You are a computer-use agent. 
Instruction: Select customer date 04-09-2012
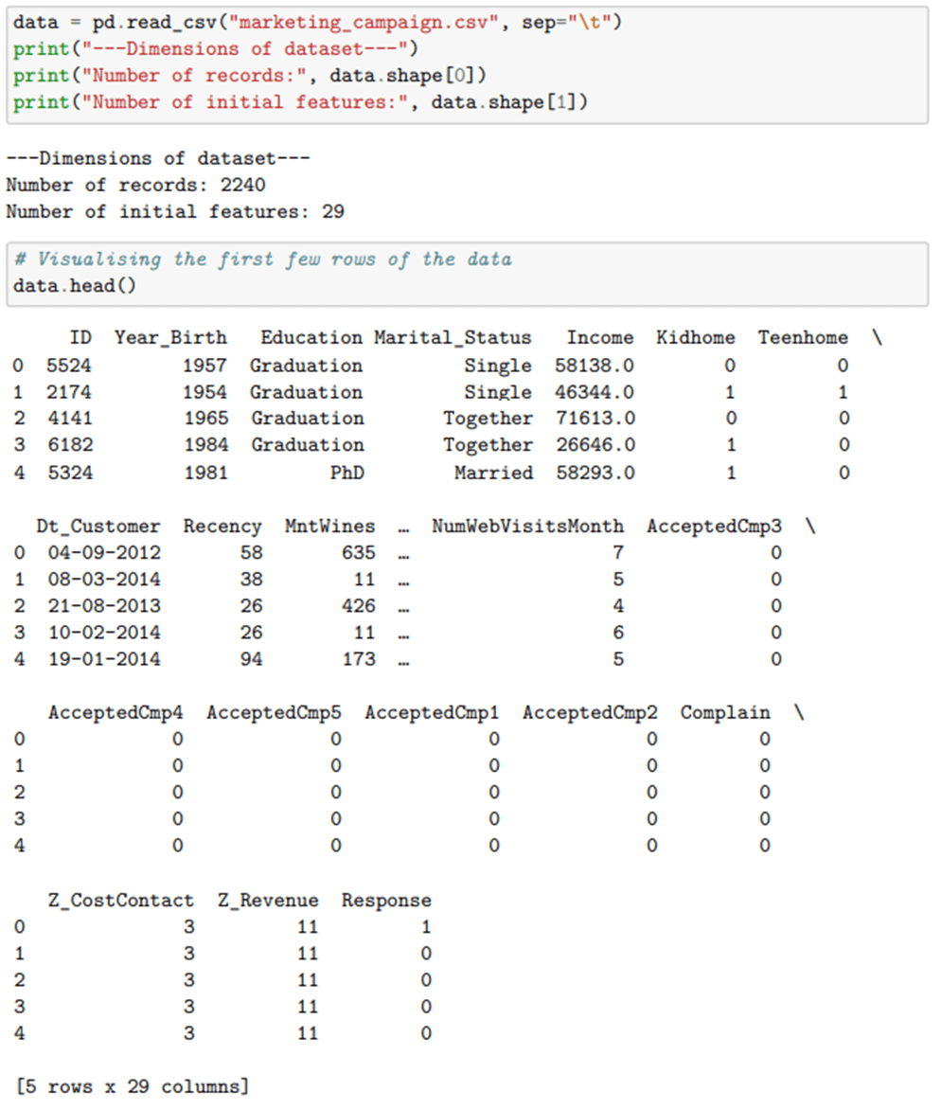tap(103, 553)
